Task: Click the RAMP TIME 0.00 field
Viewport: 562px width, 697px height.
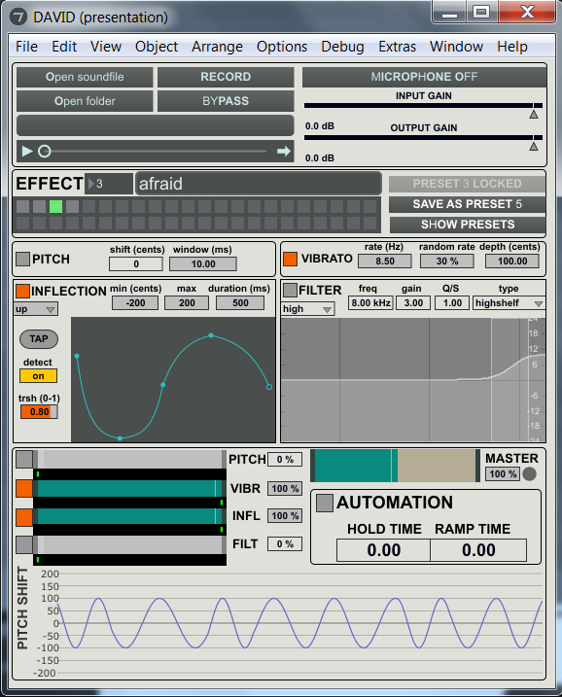Action: (x=478, y=550)
